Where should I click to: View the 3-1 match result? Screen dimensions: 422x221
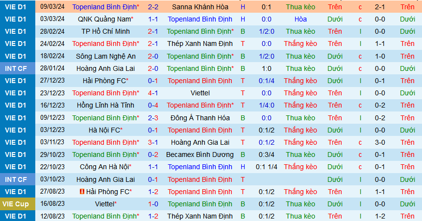pyautogui.click(x=152, y=142)
